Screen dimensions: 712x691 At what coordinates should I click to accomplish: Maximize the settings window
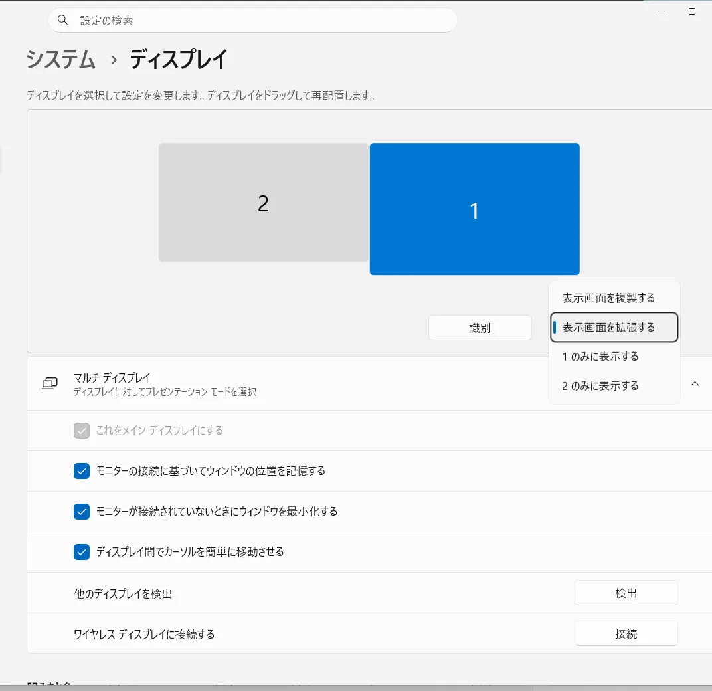click(692, 11)
